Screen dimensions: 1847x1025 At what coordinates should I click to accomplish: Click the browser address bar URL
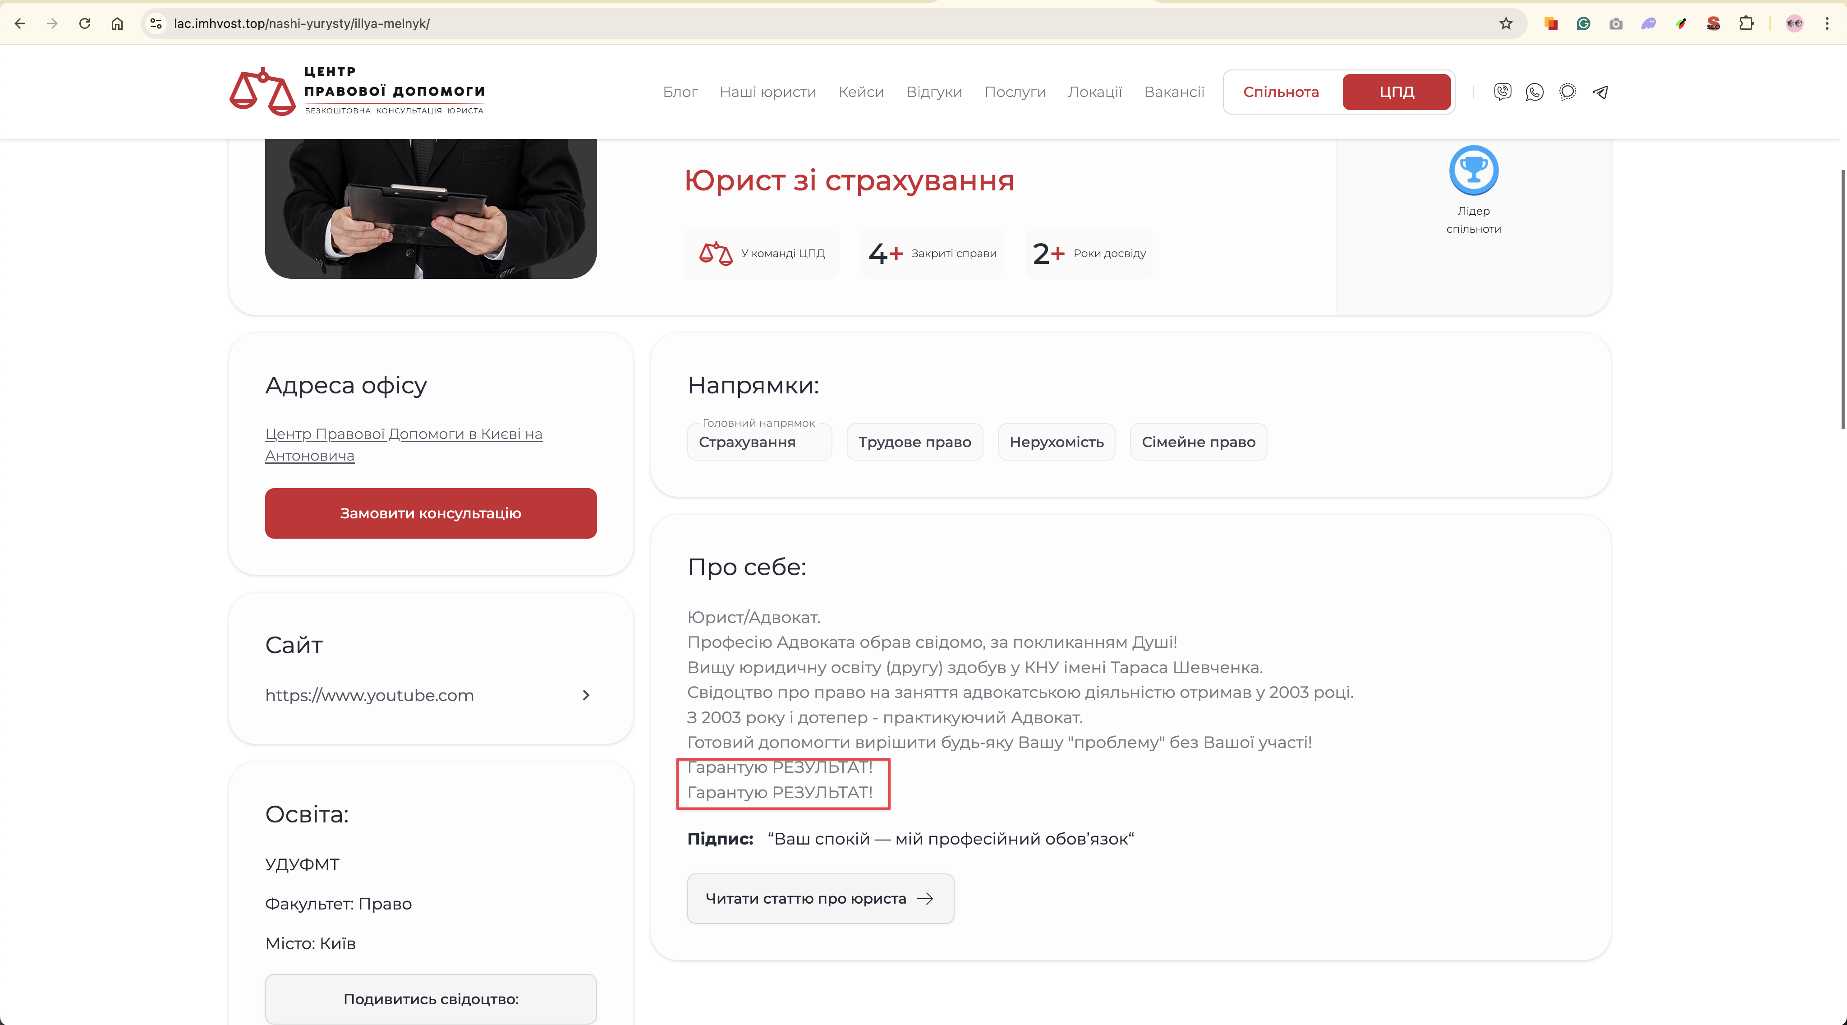click(301, 23)
